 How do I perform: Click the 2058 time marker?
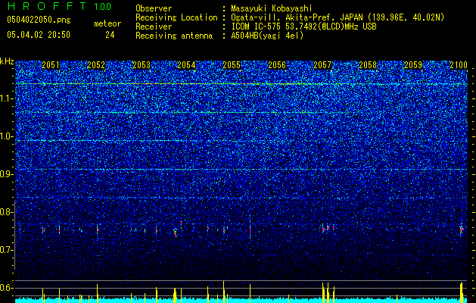coord(368,65)
